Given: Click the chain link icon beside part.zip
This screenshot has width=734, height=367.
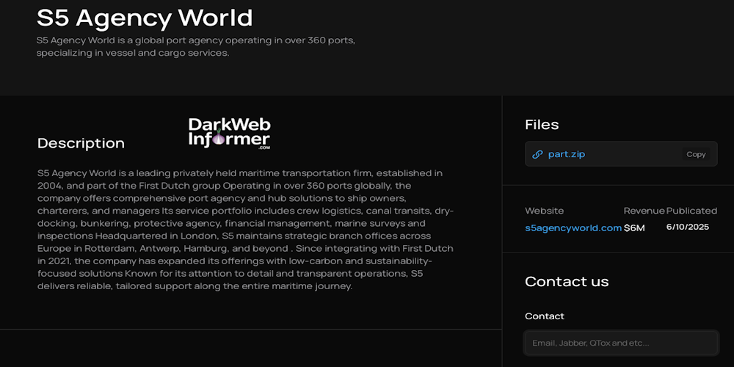Looking at the screenshot, I should pyautogui.click(x=537, y=154).
